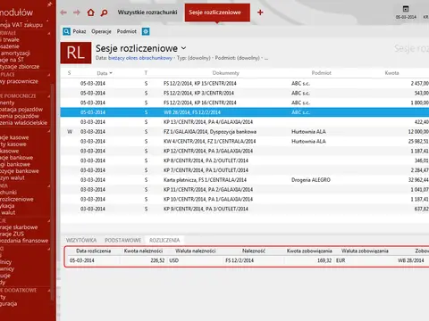Open the VAT zakupu sidebar item
This screenshot has width=429, height=321.
[21, 25]
